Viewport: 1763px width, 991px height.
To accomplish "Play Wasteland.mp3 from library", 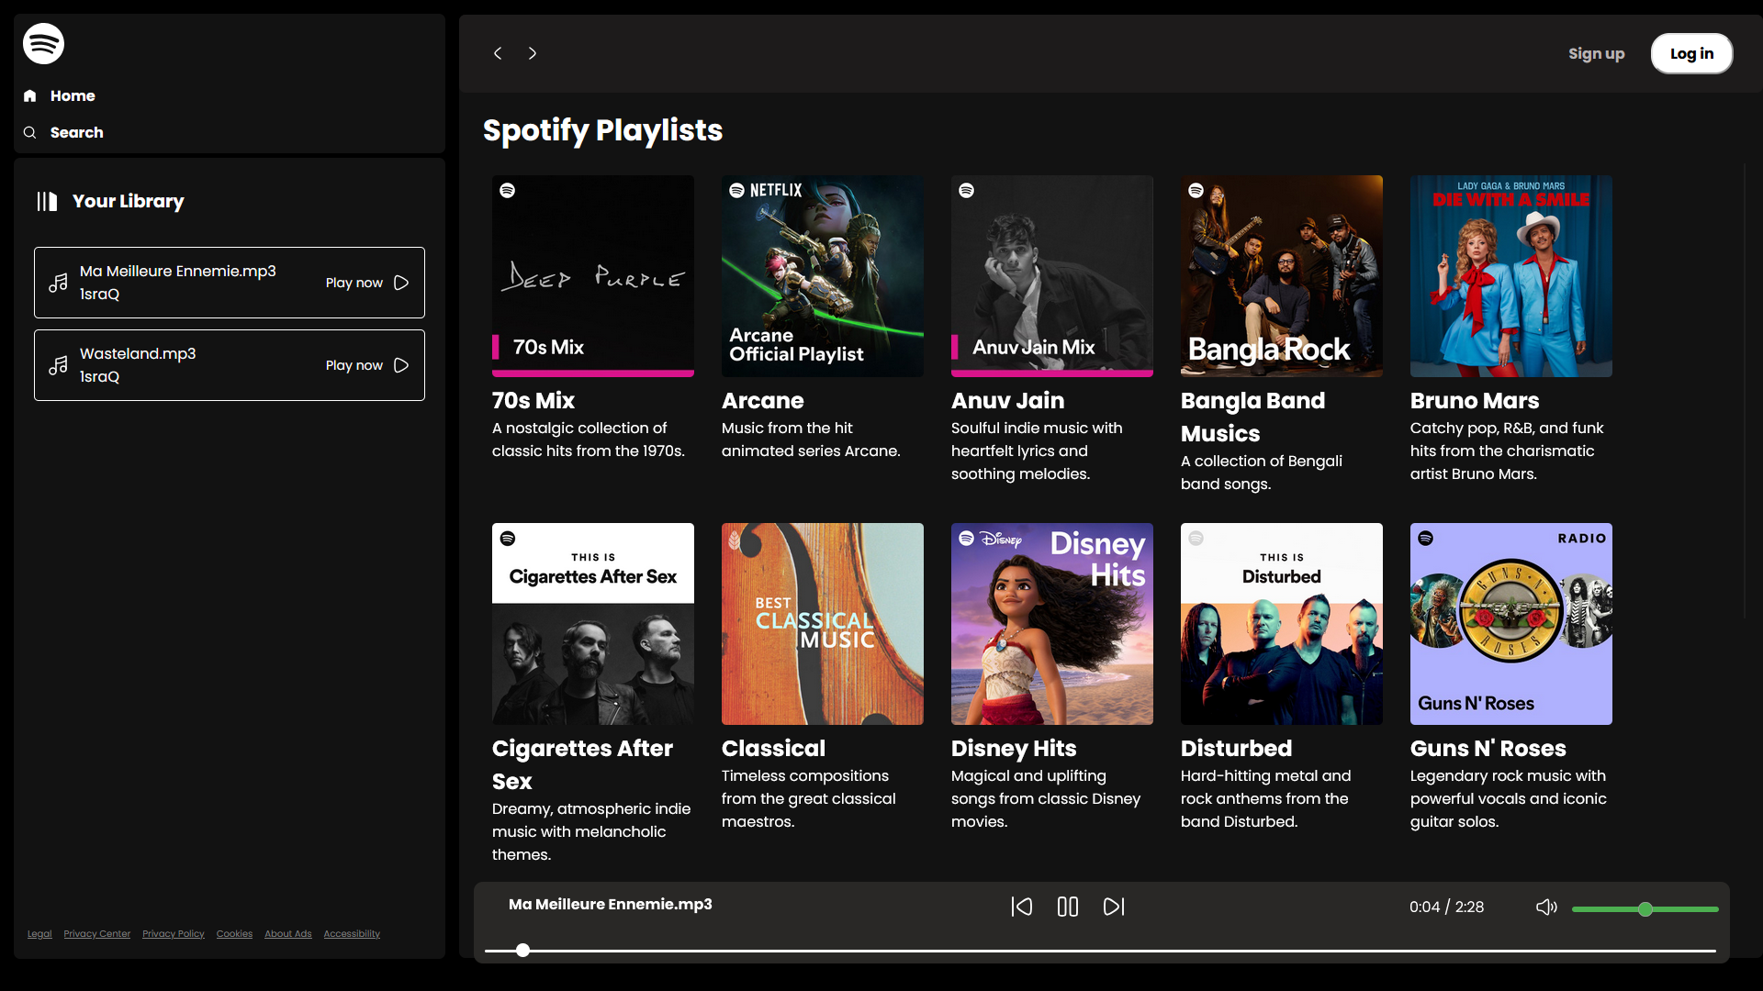I will coord(367,365).
